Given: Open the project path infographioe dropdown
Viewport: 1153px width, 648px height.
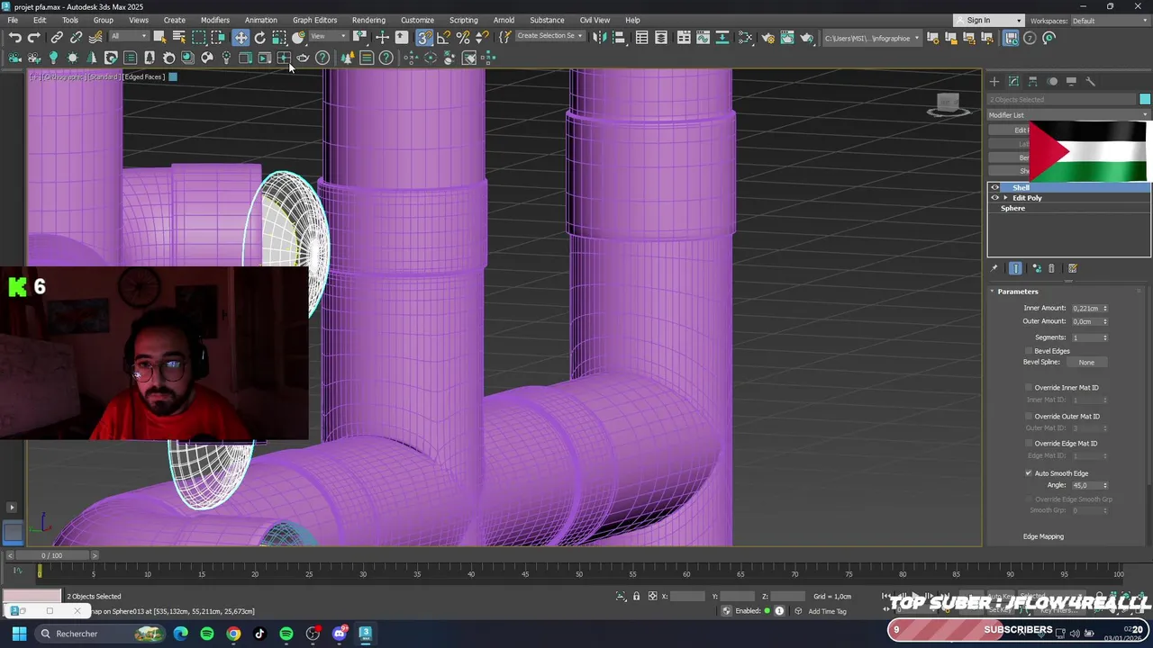Looking at the screenshot, I should click(x=872, y=38).
